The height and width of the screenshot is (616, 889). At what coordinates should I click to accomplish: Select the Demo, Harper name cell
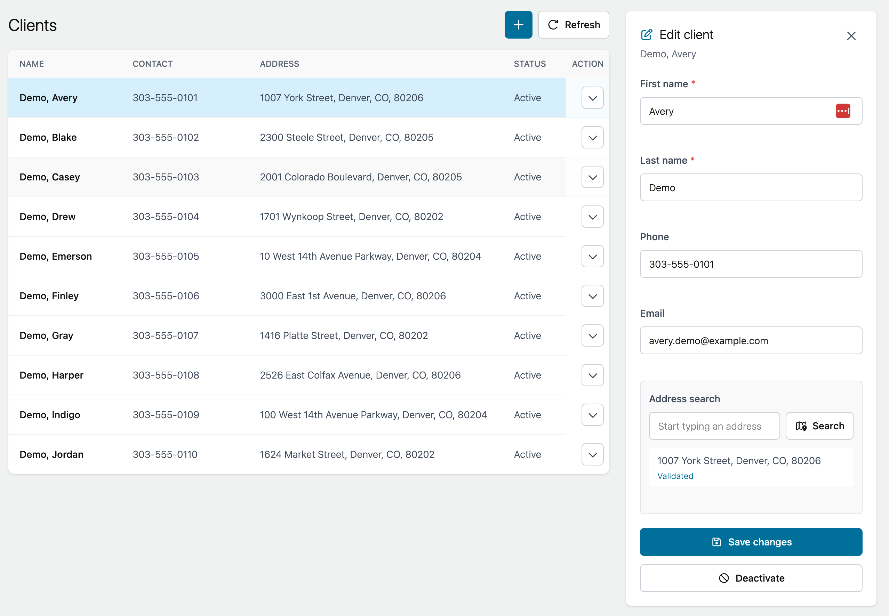(x=51, y=375)
